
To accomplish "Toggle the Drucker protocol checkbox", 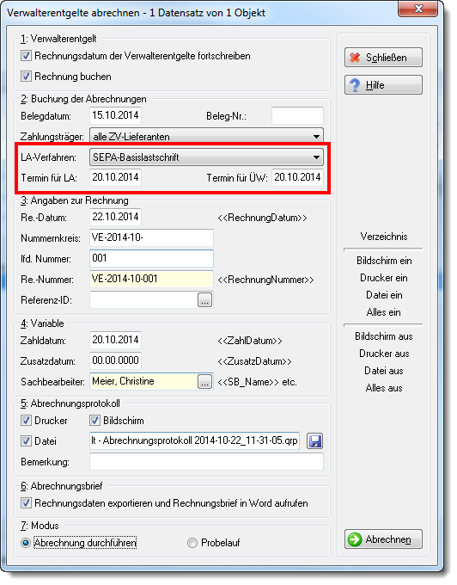I will (26, 421).
